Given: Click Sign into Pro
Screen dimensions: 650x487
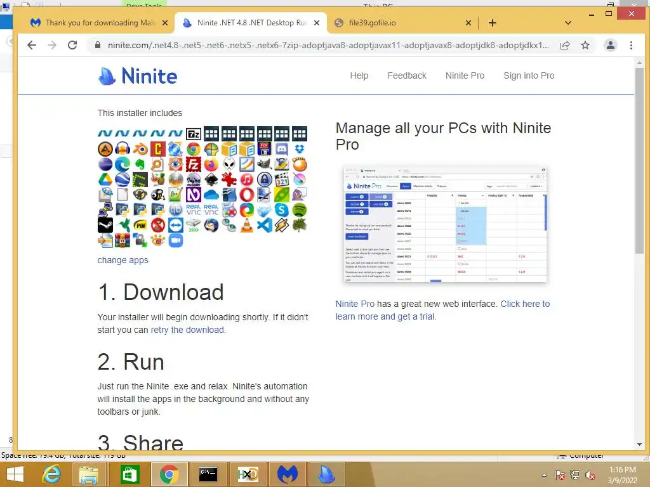Looking at the screenshot, I should (529, 76).
